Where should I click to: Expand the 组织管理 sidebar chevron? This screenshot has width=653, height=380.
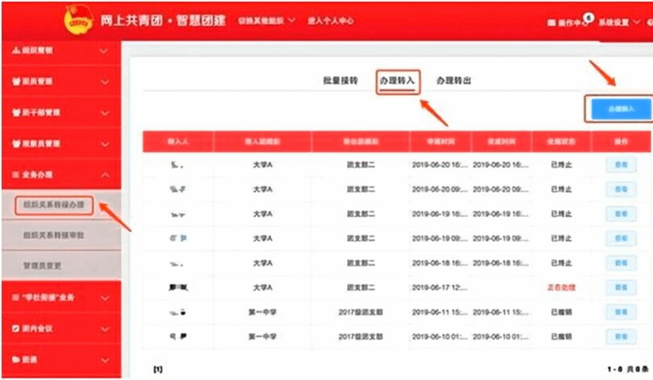click(104, 51)
